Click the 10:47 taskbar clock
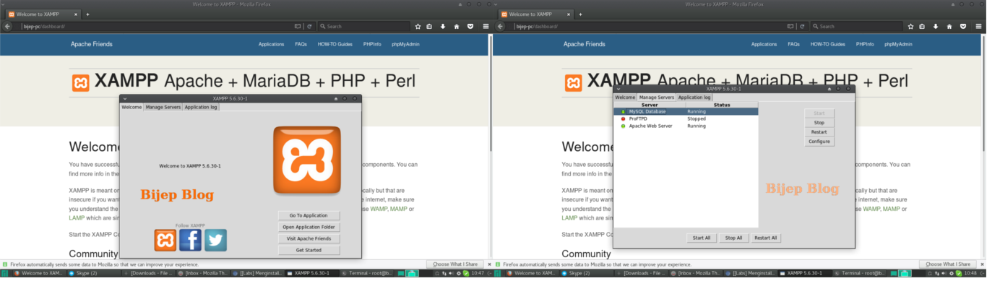 coord(478,274)
